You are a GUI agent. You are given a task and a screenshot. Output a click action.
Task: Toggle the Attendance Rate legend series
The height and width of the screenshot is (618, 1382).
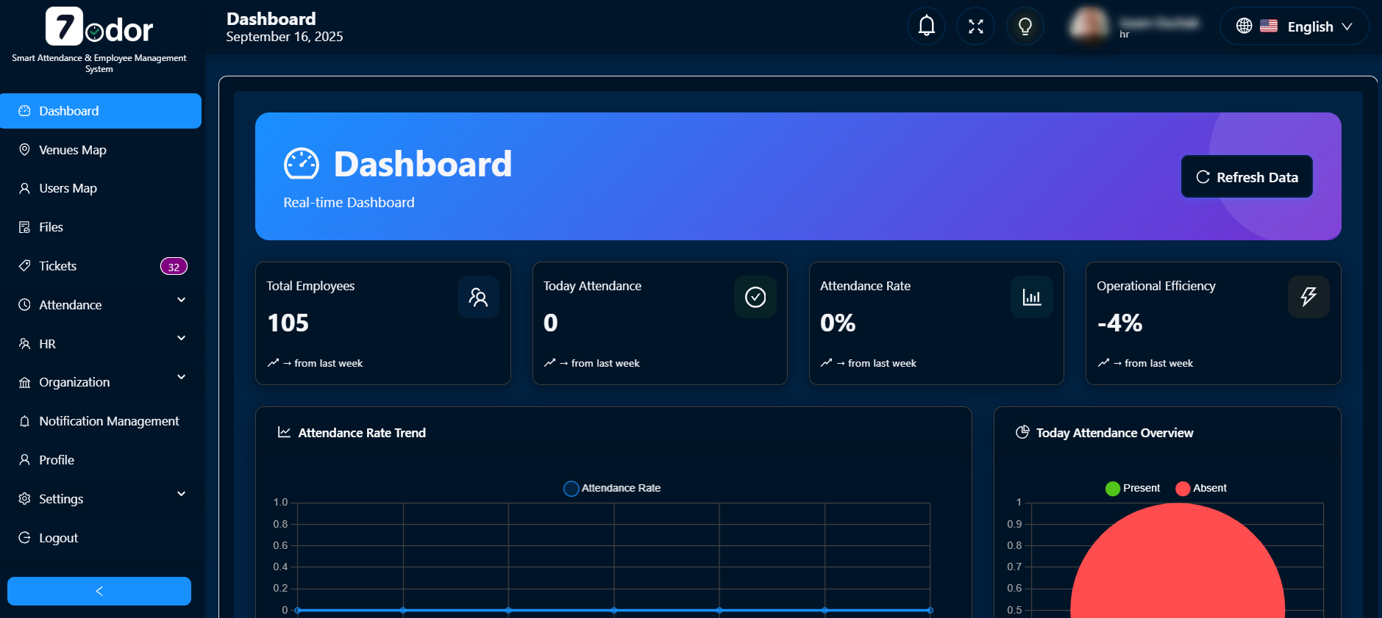[611, 488]
